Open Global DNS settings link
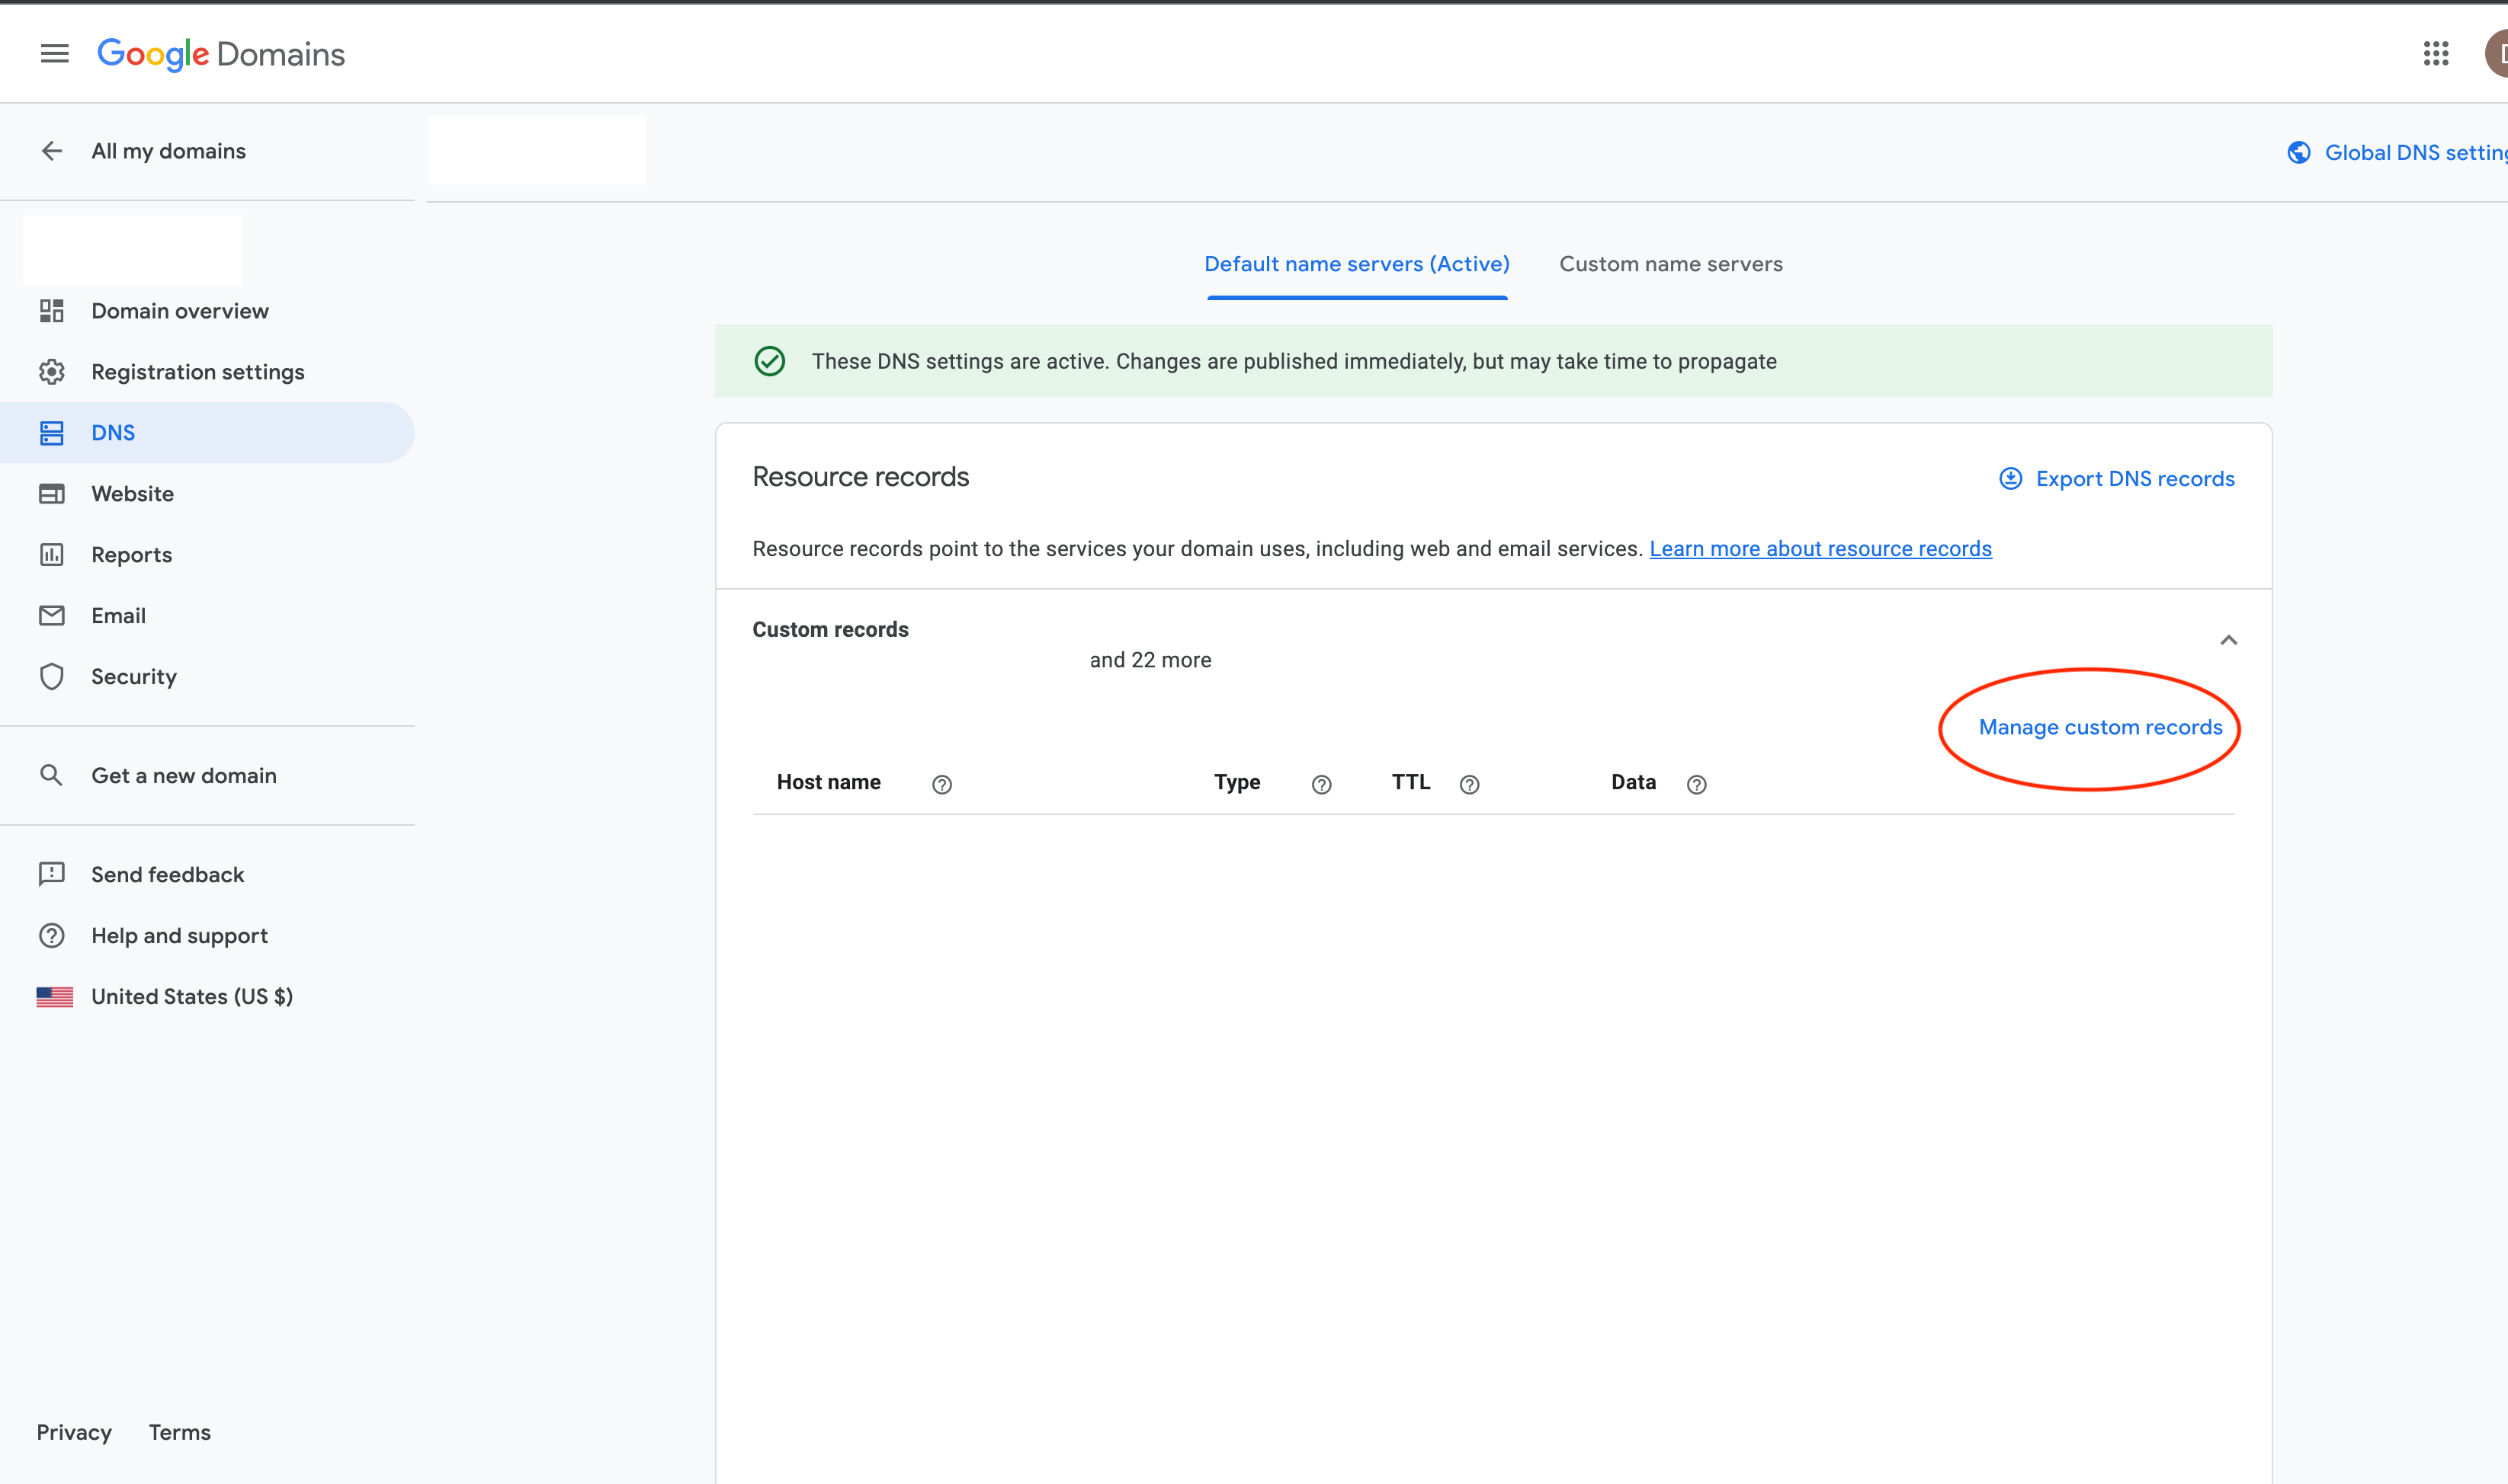 pyautogui.click(x=2416, y=153)
